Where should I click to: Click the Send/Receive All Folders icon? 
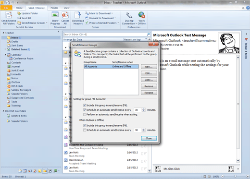pos(9,15)
